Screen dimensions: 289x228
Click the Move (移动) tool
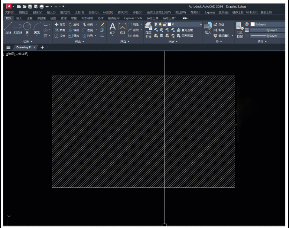pos(60,25)
